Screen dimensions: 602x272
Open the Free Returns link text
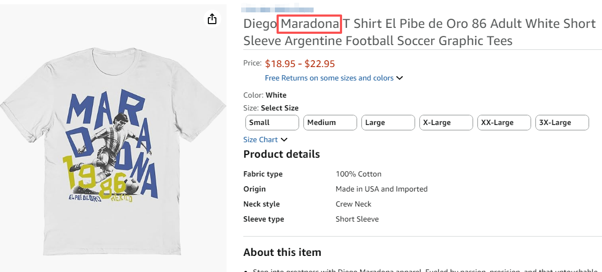click(329, 78)
